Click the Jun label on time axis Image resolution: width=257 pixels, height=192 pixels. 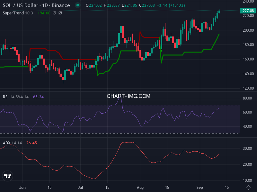[x=22, y=188]
